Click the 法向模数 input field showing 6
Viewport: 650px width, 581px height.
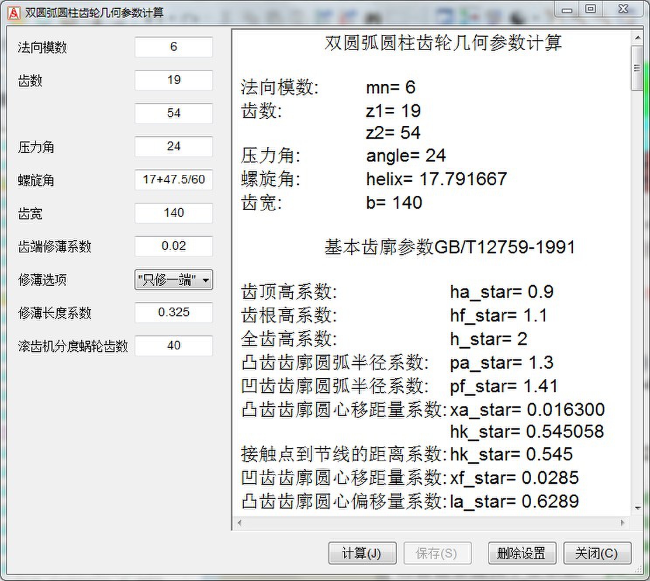point(173,47)
